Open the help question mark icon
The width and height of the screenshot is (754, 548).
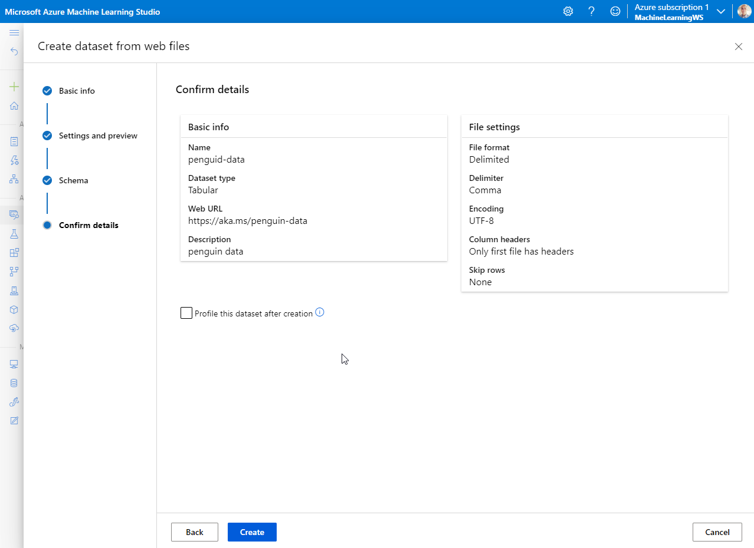(x=592, y=11)
